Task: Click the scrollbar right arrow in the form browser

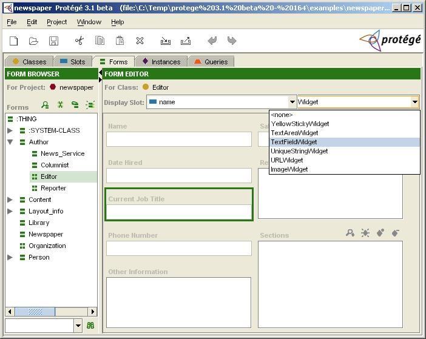Action: click(x=92, y=312)
